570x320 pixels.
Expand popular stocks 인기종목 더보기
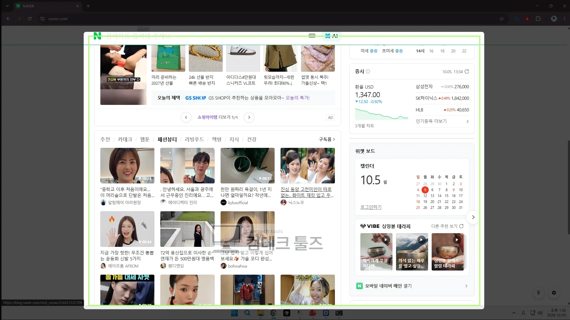click(442, 121)
